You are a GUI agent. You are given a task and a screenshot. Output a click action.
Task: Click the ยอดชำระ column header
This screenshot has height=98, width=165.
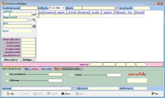(x=108, y=12)
